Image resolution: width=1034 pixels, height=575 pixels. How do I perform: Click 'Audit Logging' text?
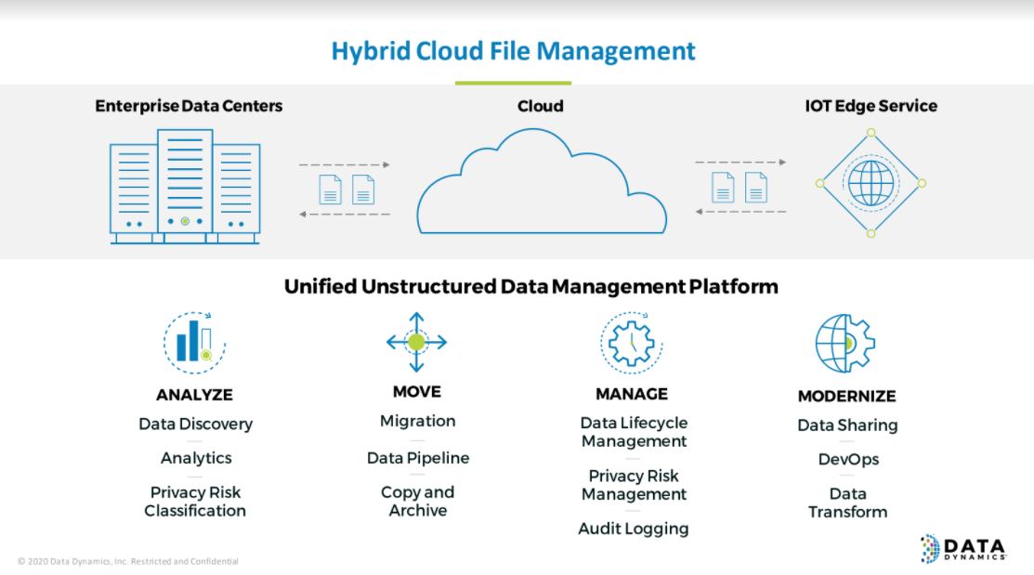click(x=633, y=529)
